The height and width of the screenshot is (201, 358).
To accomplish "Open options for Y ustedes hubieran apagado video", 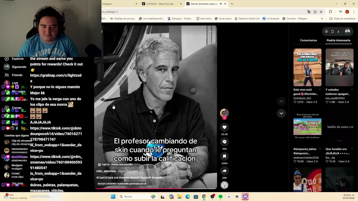I will 352,89.
